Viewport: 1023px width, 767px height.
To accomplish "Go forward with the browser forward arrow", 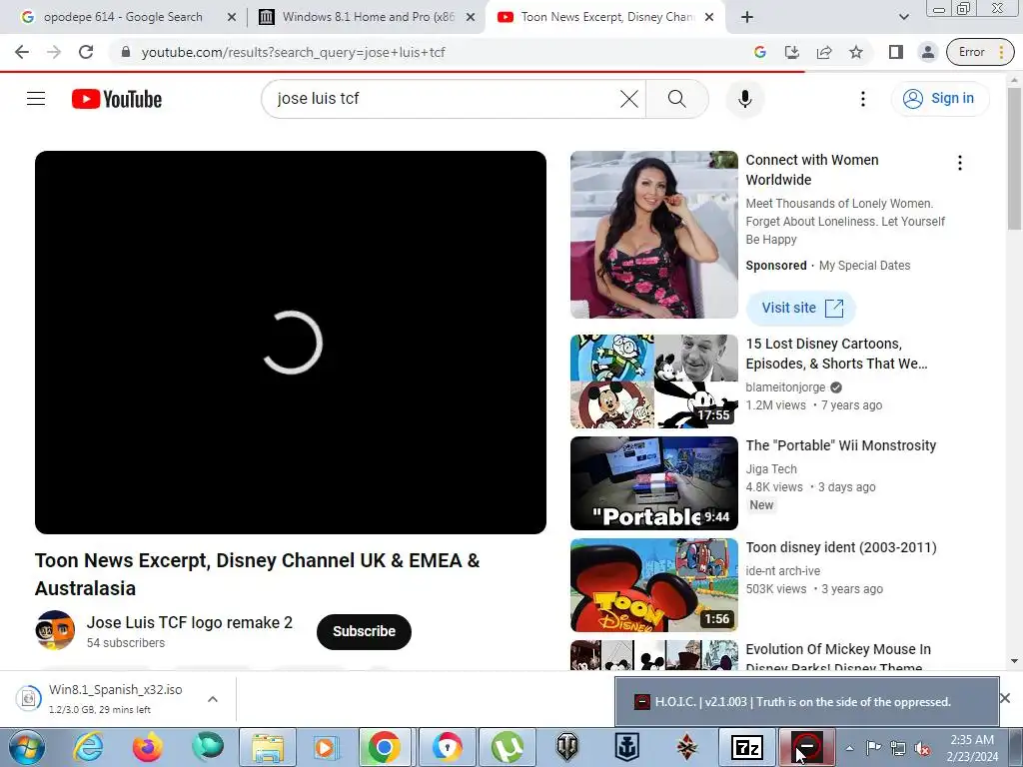I will point(54,52).
